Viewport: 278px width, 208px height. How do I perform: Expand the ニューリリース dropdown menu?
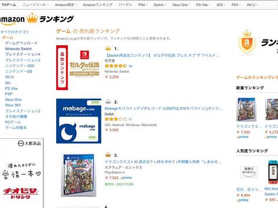[35, 5]
